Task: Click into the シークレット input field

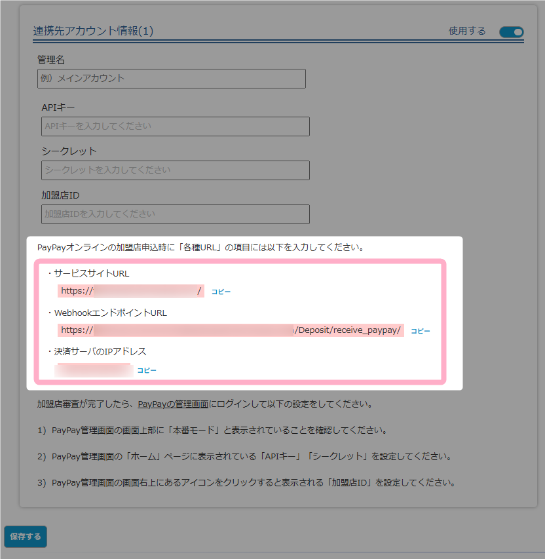Action: coord(175,170)
